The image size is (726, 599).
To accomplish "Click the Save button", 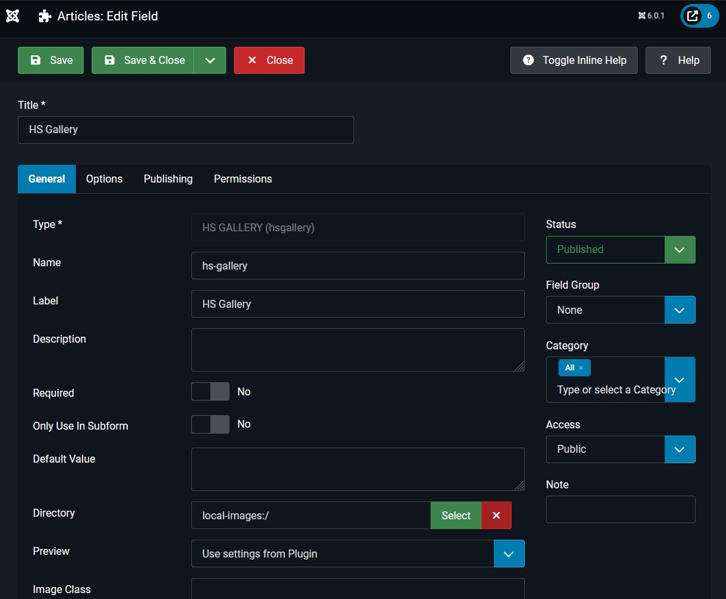I will (x=51, y=60).
